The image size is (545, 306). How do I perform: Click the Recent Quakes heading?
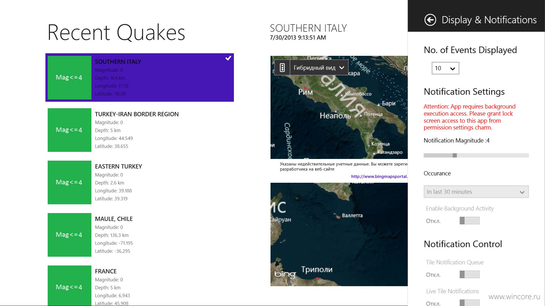point(116,32)
